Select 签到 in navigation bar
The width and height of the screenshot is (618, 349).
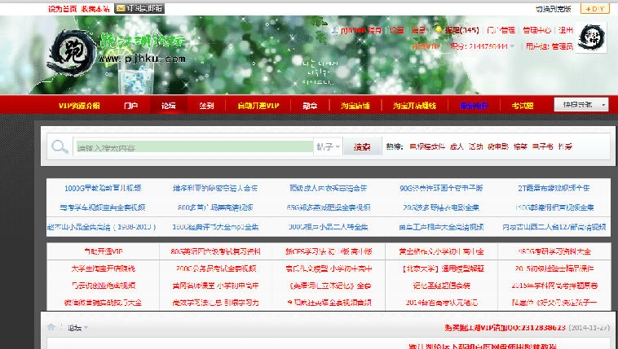[206, 106]
